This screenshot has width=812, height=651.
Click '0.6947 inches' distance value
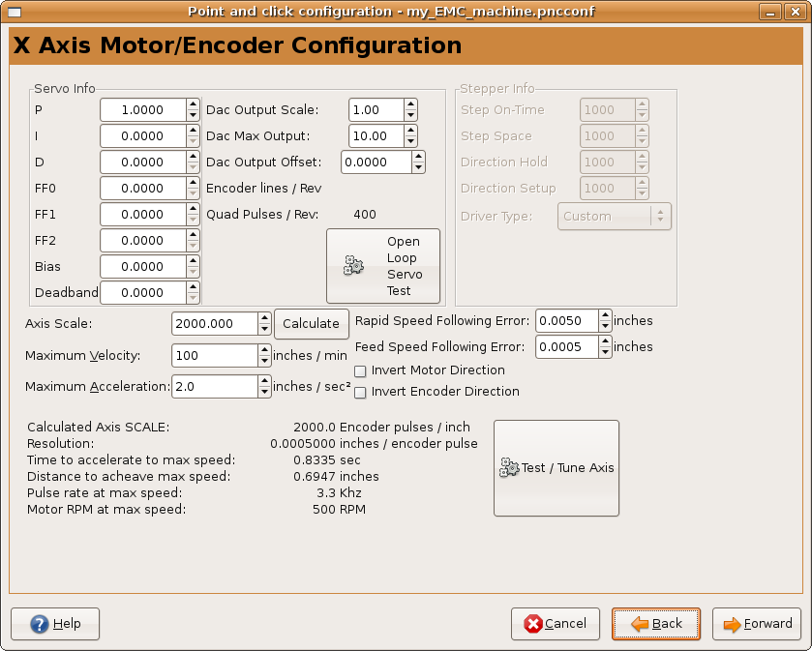[x=336, y=477]
